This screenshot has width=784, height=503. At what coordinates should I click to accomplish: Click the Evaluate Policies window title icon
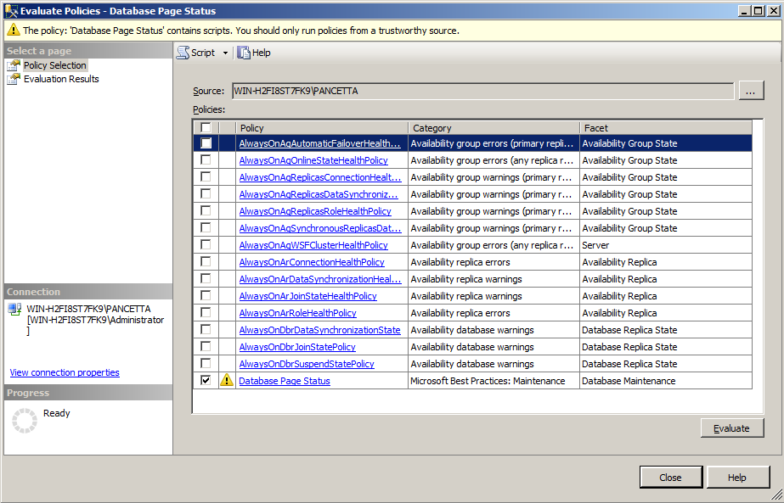coord(11,11)
